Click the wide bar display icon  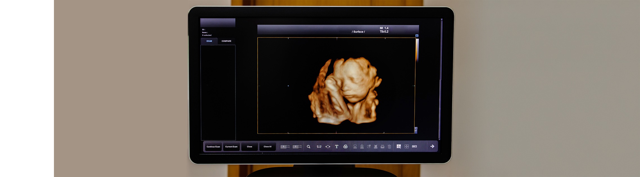point(414,146)
